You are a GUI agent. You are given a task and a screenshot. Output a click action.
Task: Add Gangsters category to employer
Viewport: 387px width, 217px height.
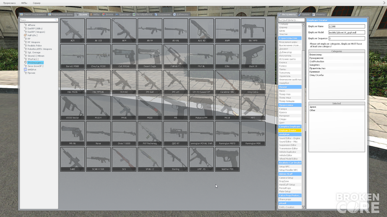337,65
